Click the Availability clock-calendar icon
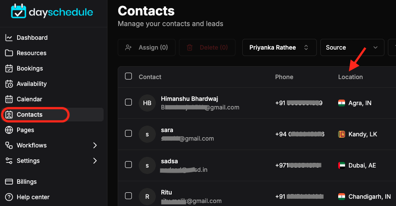 tap(9, 84)
